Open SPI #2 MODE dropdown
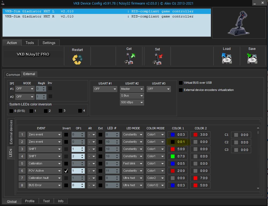Viewport: 268px width, 206px height. pos(25,97)
